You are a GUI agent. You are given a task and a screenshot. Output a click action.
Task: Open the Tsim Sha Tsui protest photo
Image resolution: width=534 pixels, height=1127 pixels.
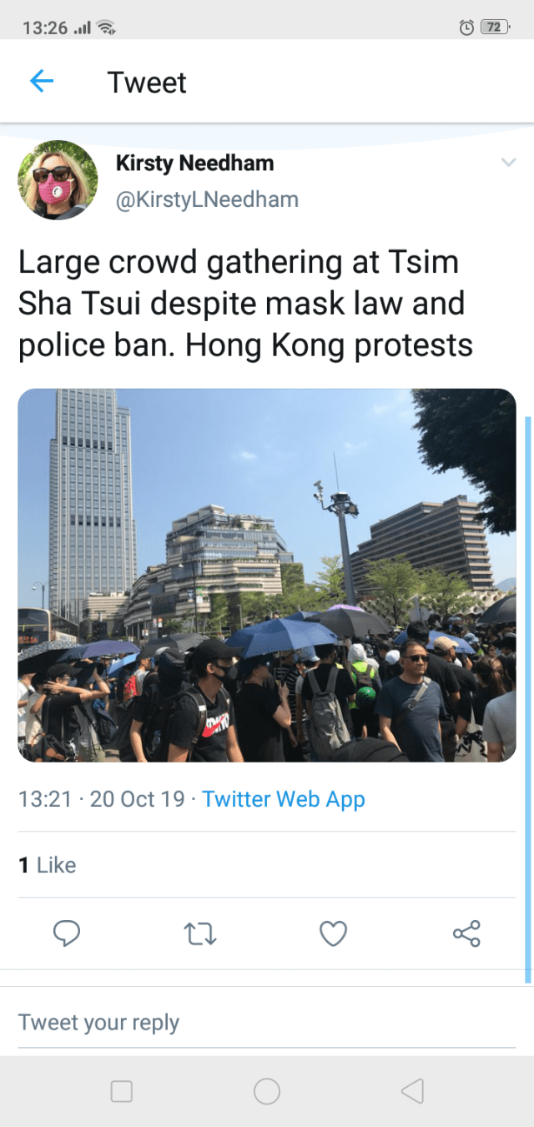267,576
